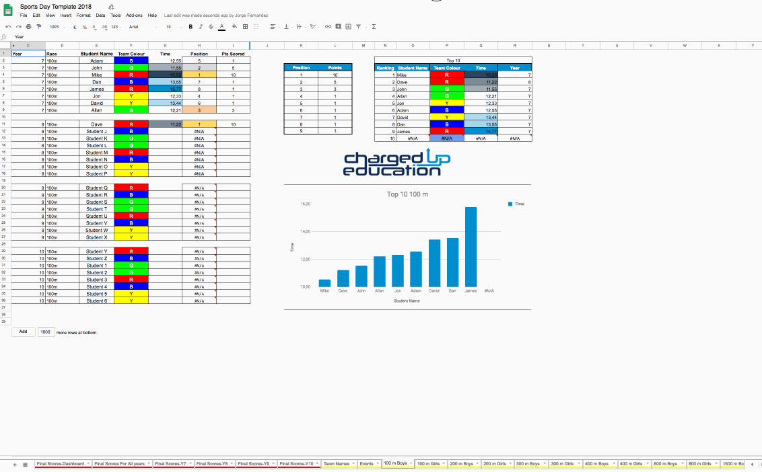762x472 pixels.
Task: Open the font size 10 dropdown
Action: [174, 27]
